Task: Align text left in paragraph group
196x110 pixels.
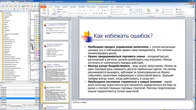Action: [x=94, y=13]
